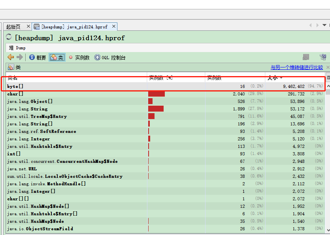
Task: Select the java.net.URL row
Action: [166, 169]
